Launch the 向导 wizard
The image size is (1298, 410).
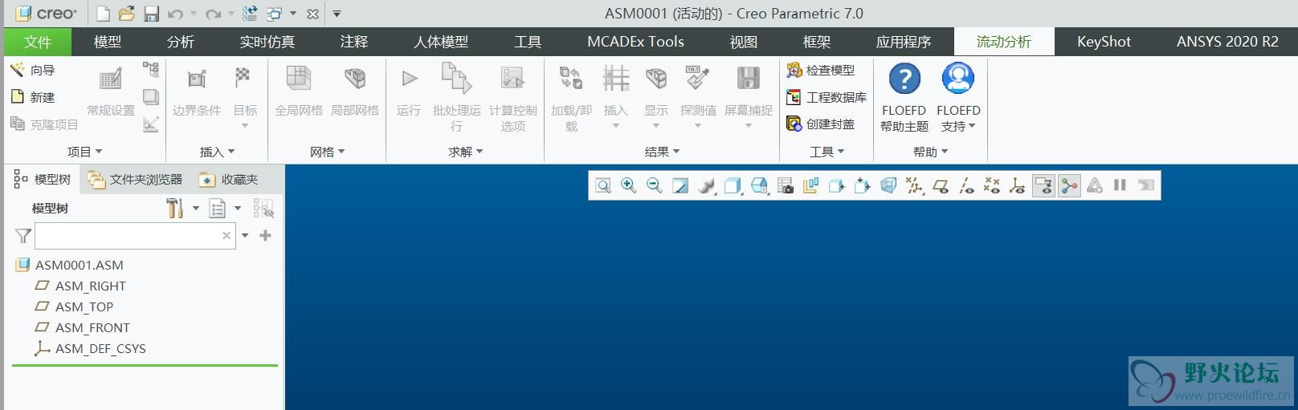point(33,70)
